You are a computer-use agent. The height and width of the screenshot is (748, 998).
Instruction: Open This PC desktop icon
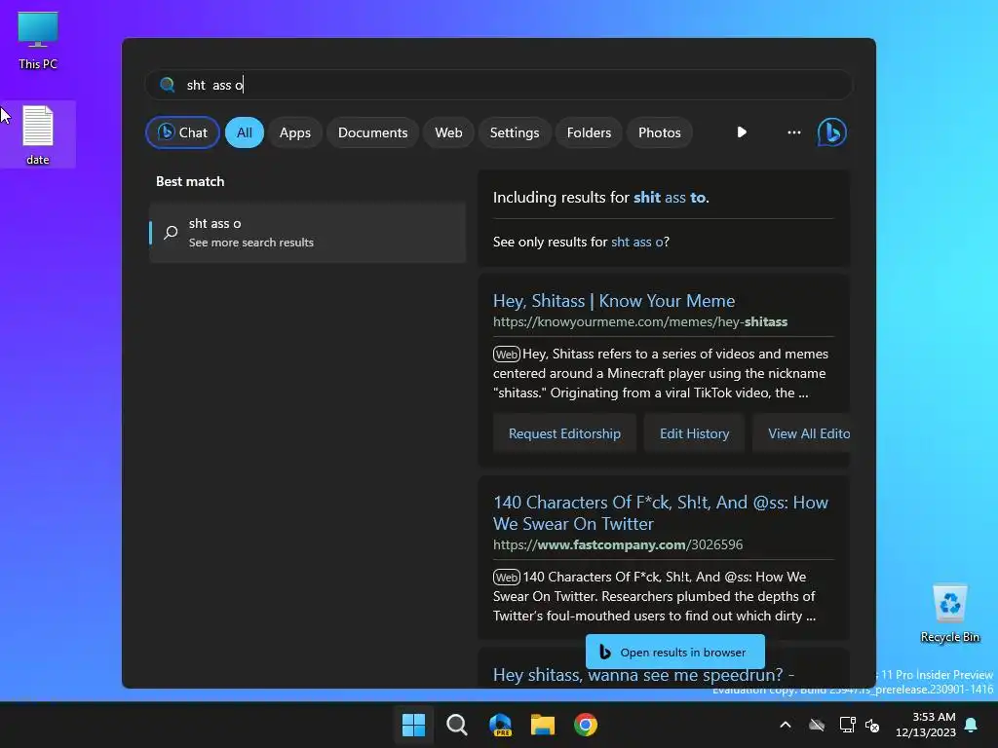click(x=38, y=39)
